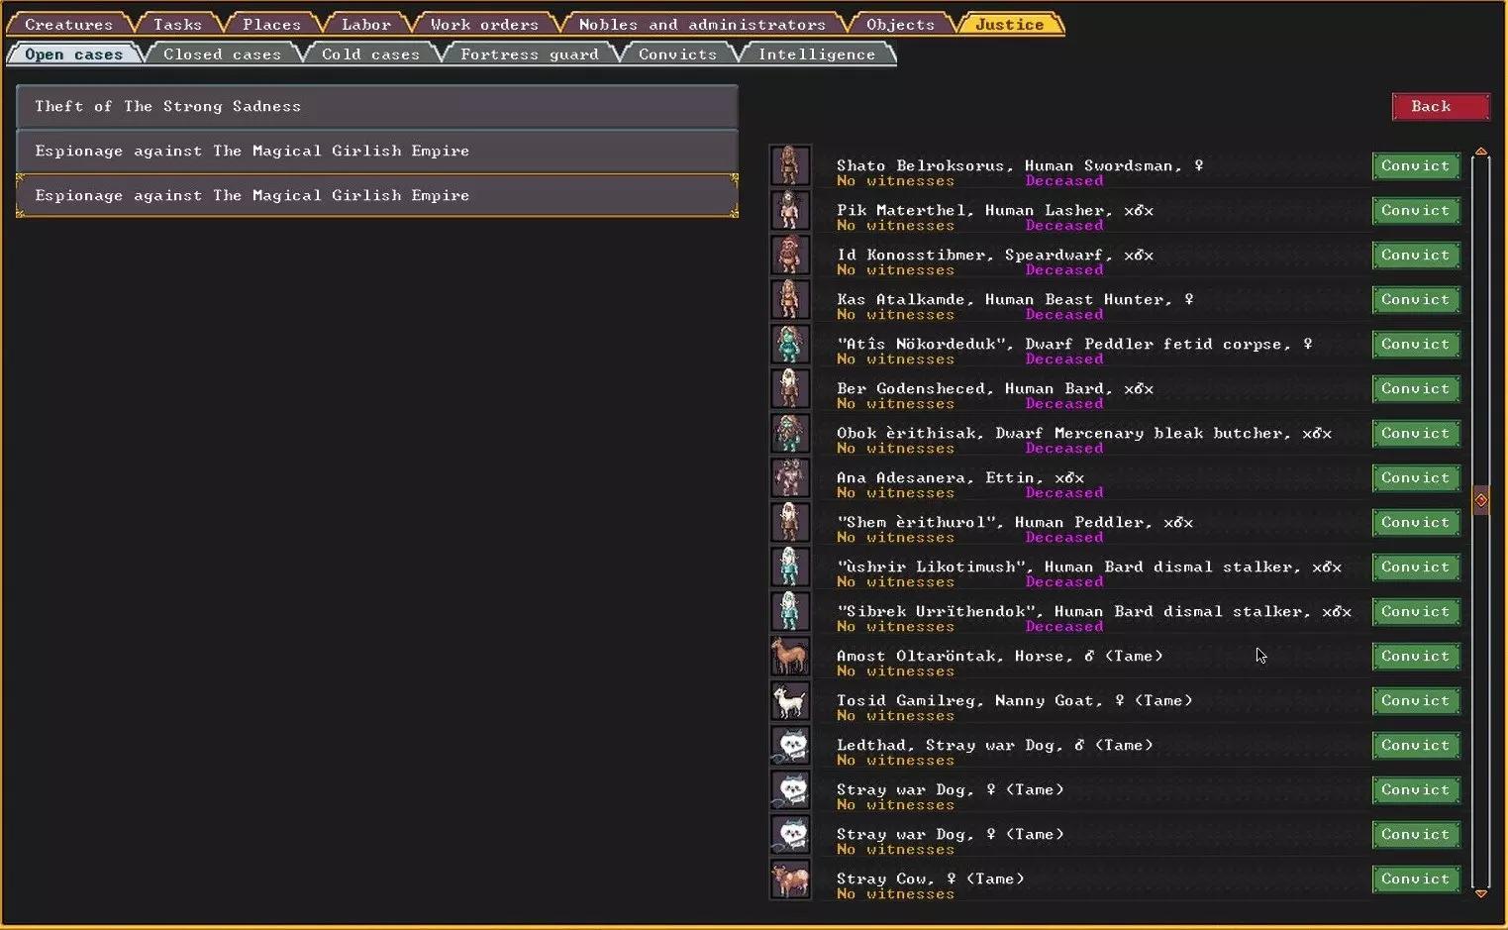Convict Id Konosstibmer the Speardwarf
The width and height of the screenshot is (1508, 930).
click(1416, 256)
